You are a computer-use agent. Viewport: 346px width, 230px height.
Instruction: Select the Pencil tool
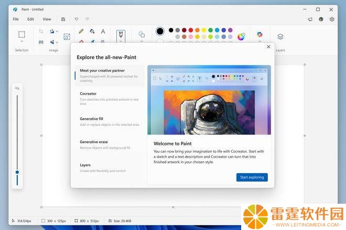point(81,32)
